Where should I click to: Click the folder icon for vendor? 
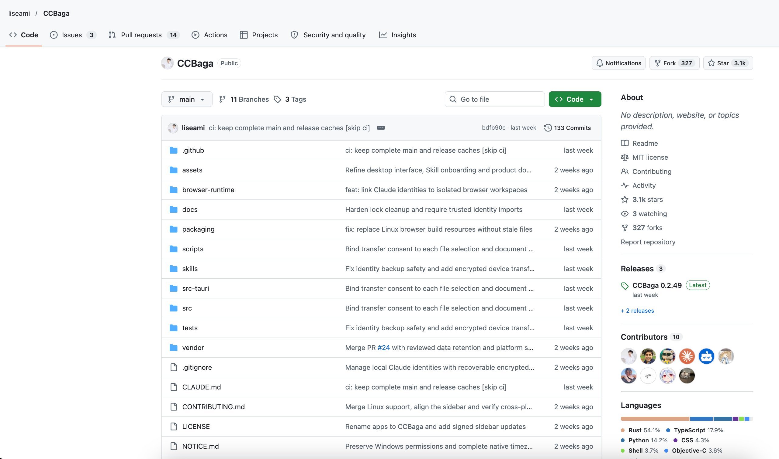point(173,348)
